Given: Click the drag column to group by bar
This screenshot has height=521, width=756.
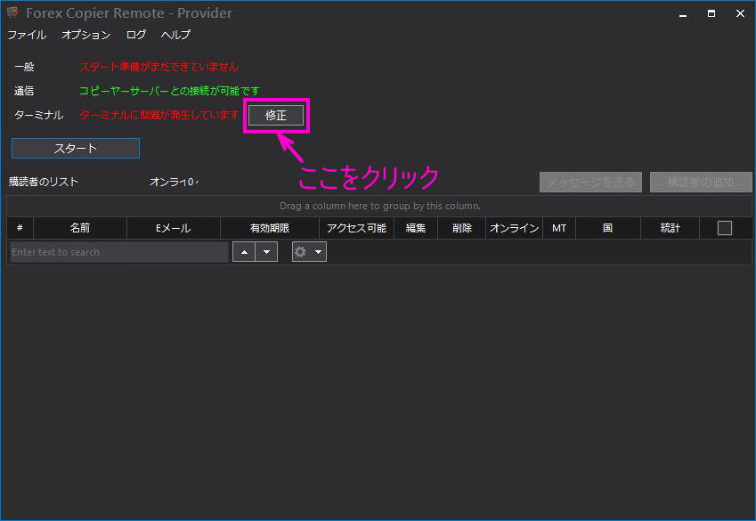Looking at the screenshot, I should point(378,206).
